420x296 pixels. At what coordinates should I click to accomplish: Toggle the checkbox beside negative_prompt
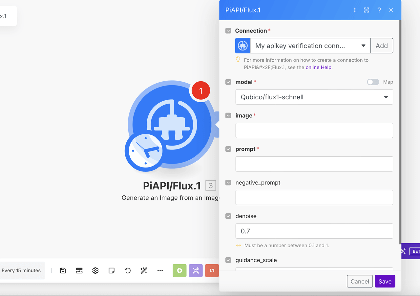click(x=228, y=183)
